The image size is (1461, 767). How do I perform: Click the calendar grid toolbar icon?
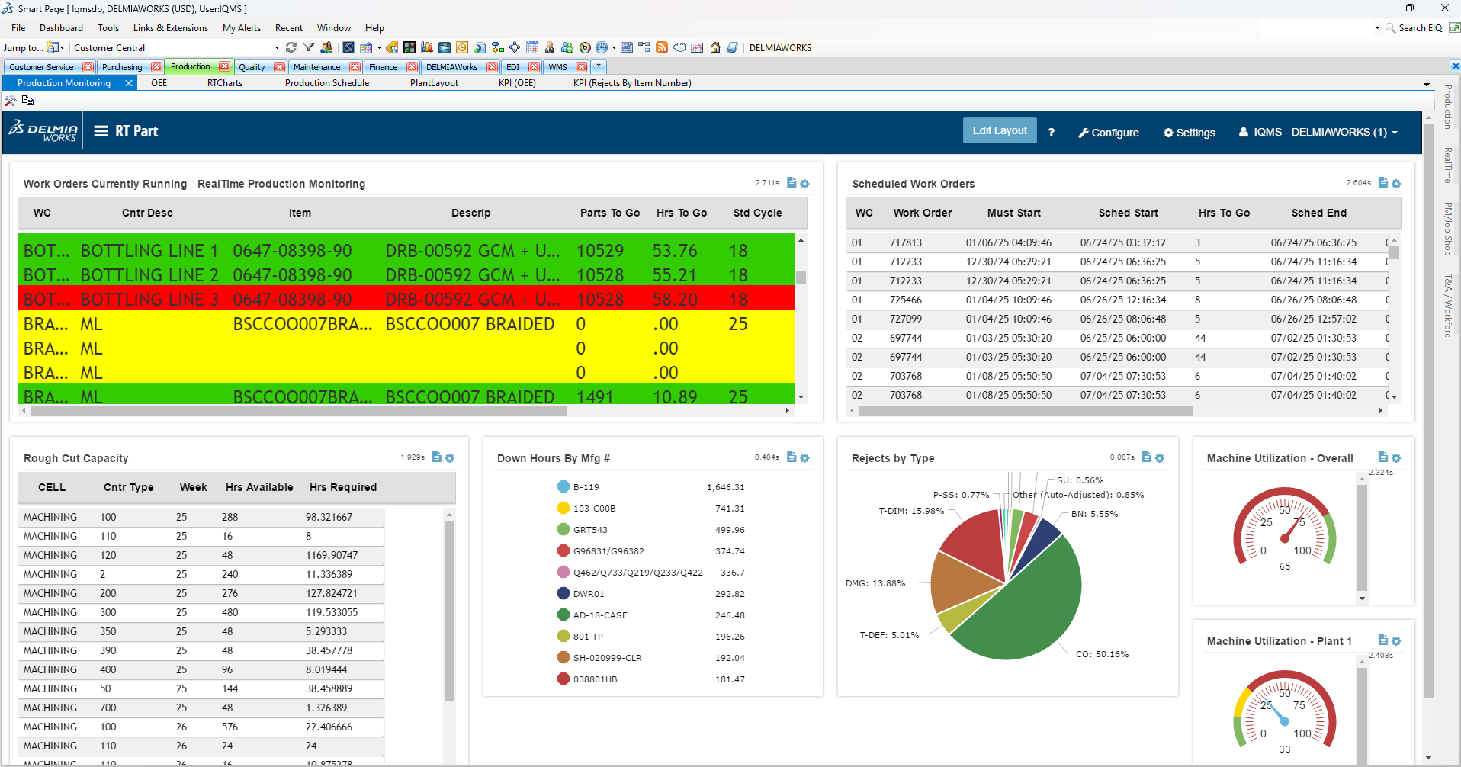coord(532,47)
